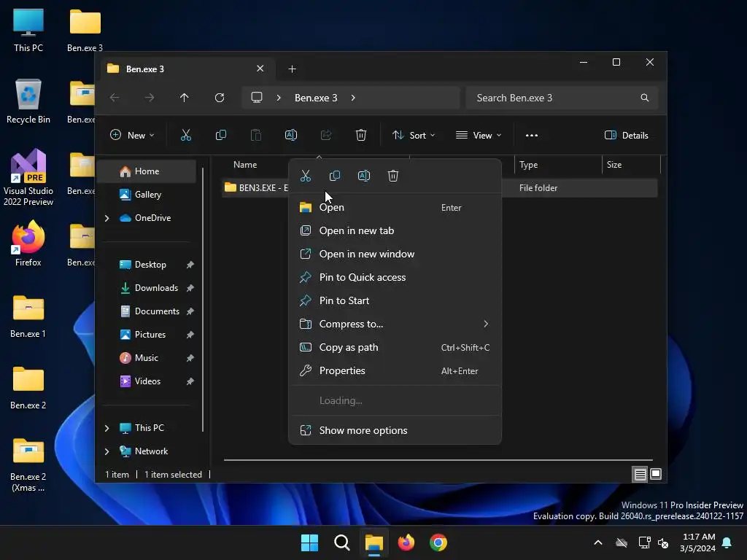This screenshot has width=747, height=560.
Task: Choose Open in new window
Action: tap(395, 254)
